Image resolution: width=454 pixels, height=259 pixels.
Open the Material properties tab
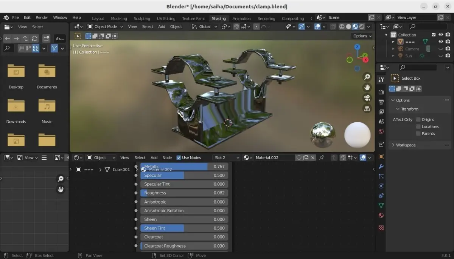[x=381, y=216]
